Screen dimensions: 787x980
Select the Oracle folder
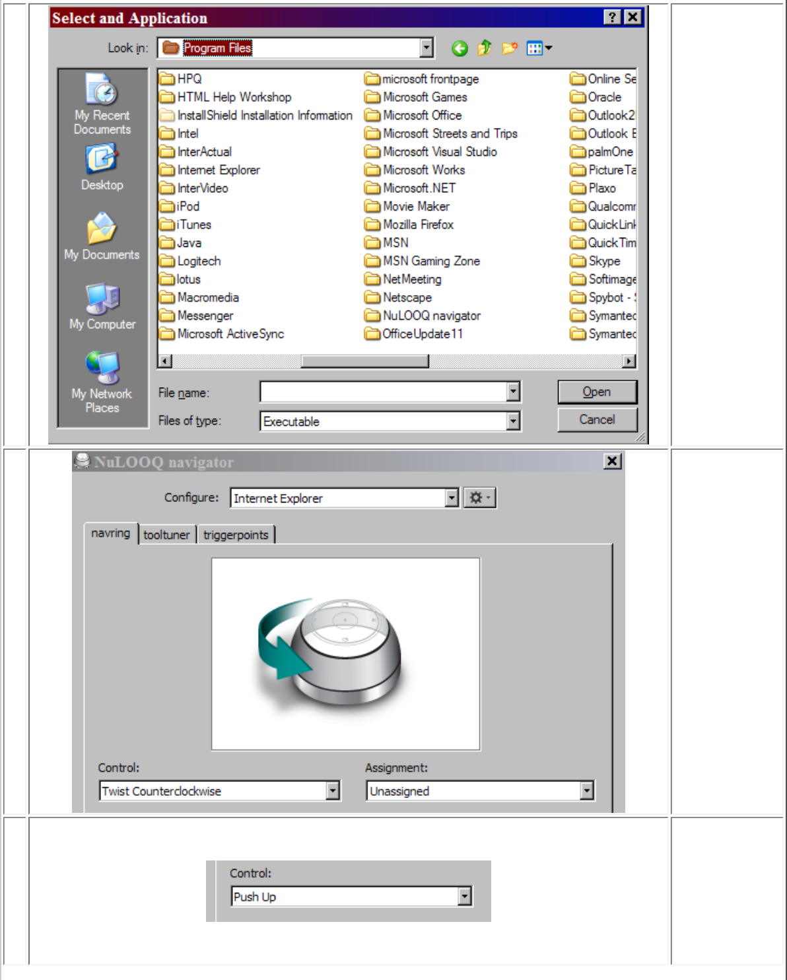click(x=596, y=97)
